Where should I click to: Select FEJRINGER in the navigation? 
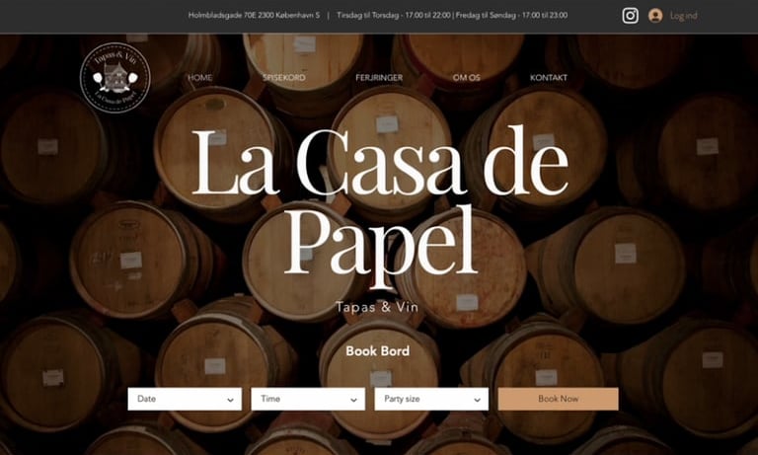pyautogui.click(x=379, y=77)
